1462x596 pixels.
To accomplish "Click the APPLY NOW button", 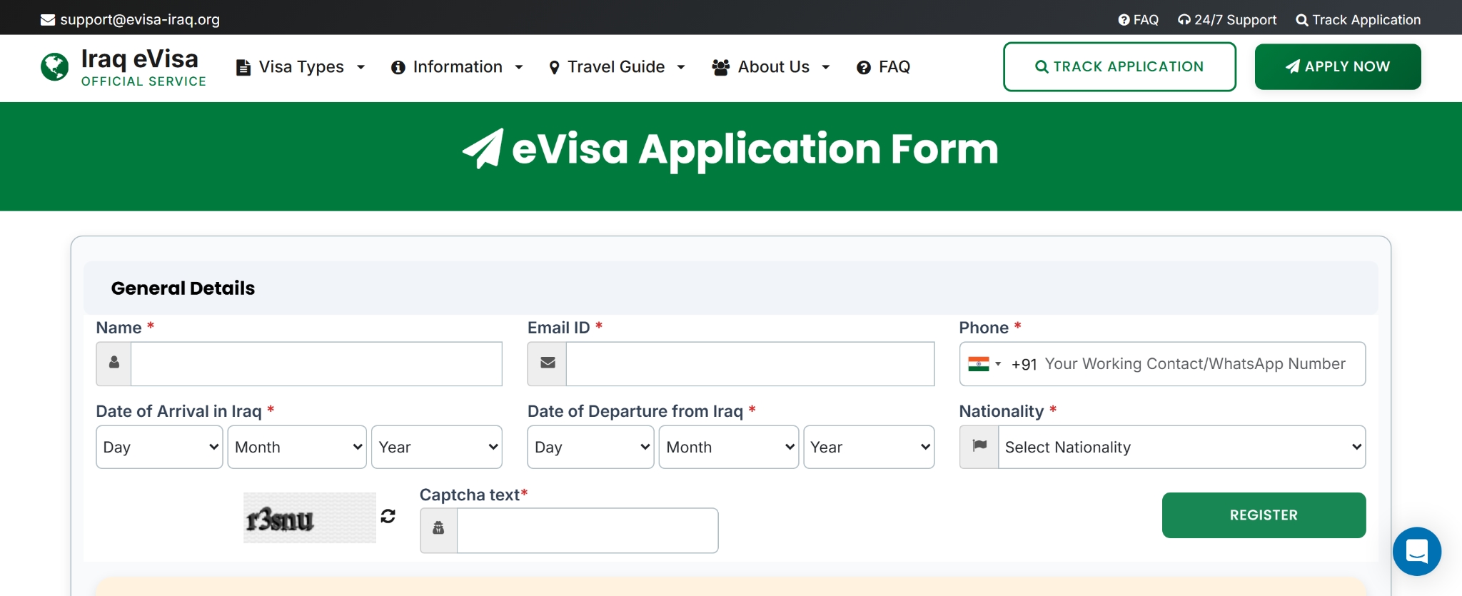I will (x=1337, y=66).
